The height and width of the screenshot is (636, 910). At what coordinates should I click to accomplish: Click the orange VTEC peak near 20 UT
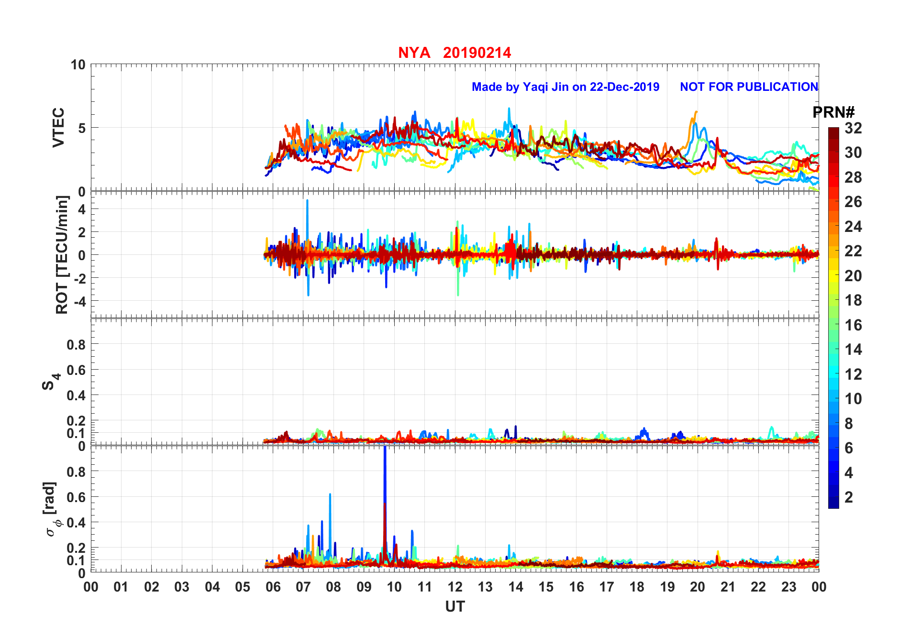tap(694, 125)
